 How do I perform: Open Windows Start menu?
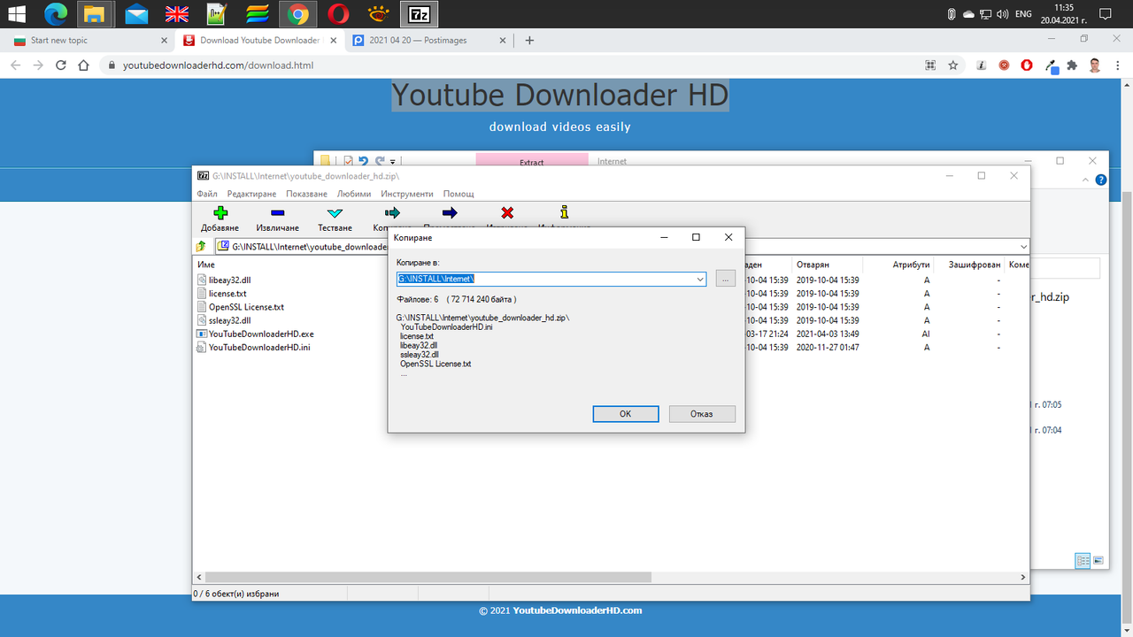[18, 14]
